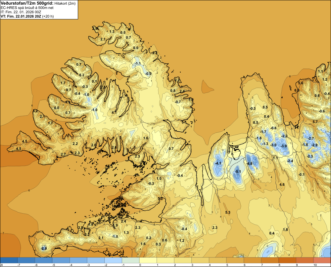Click the '5.3' temperature value

pyautogui.click(x=228, y=212)
